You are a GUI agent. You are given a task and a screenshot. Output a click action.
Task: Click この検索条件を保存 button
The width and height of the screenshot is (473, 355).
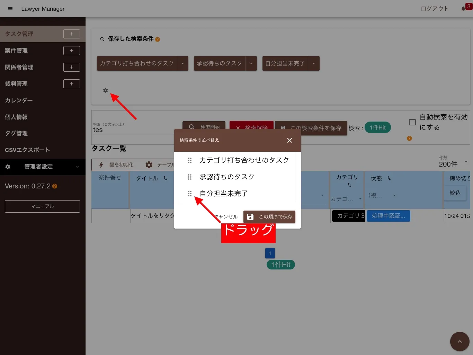click(x=311, y=128)
